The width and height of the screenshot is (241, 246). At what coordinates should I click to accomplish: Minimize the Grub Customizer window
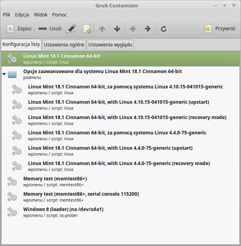[x=215, y=6]
